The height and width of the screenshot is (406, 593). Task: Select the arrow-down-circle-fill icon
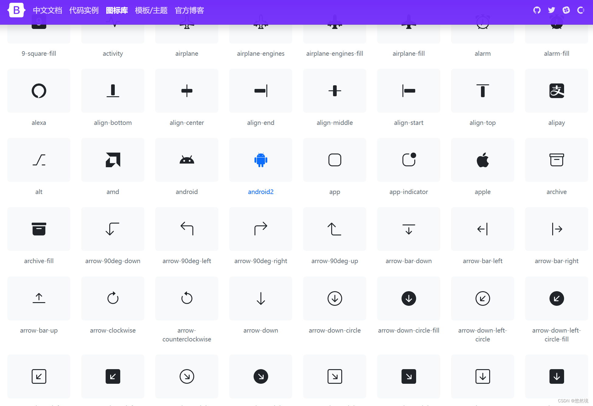409,298
